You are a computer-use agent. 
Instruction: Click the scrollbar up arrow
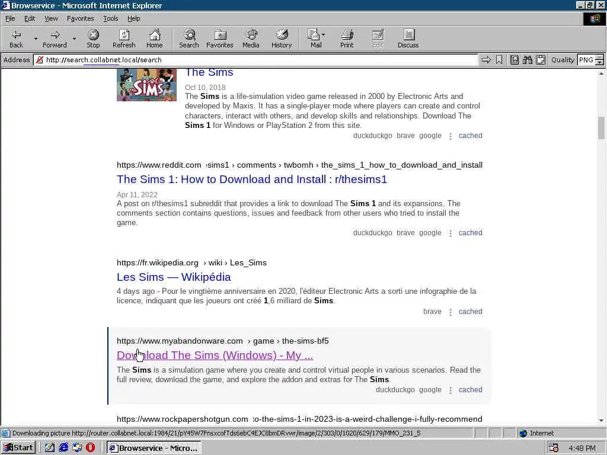[x=601, y=73]
